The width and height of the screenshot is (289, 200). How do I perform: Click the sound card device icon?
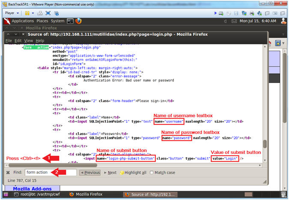pos(259,13)
